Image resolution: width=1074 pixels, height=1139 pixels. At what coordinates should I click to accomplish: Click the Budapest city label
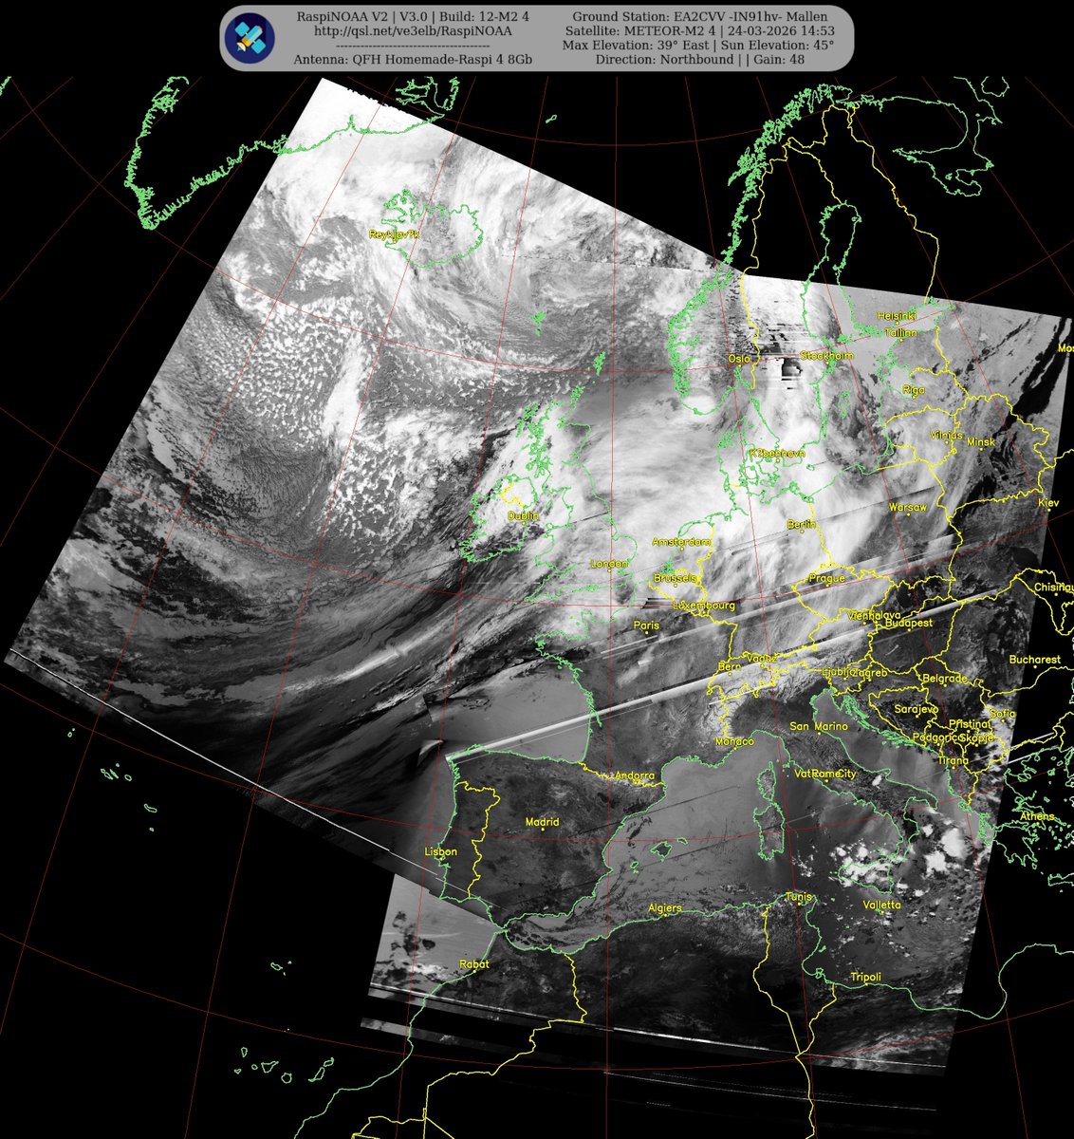click(x=909, y=624)
